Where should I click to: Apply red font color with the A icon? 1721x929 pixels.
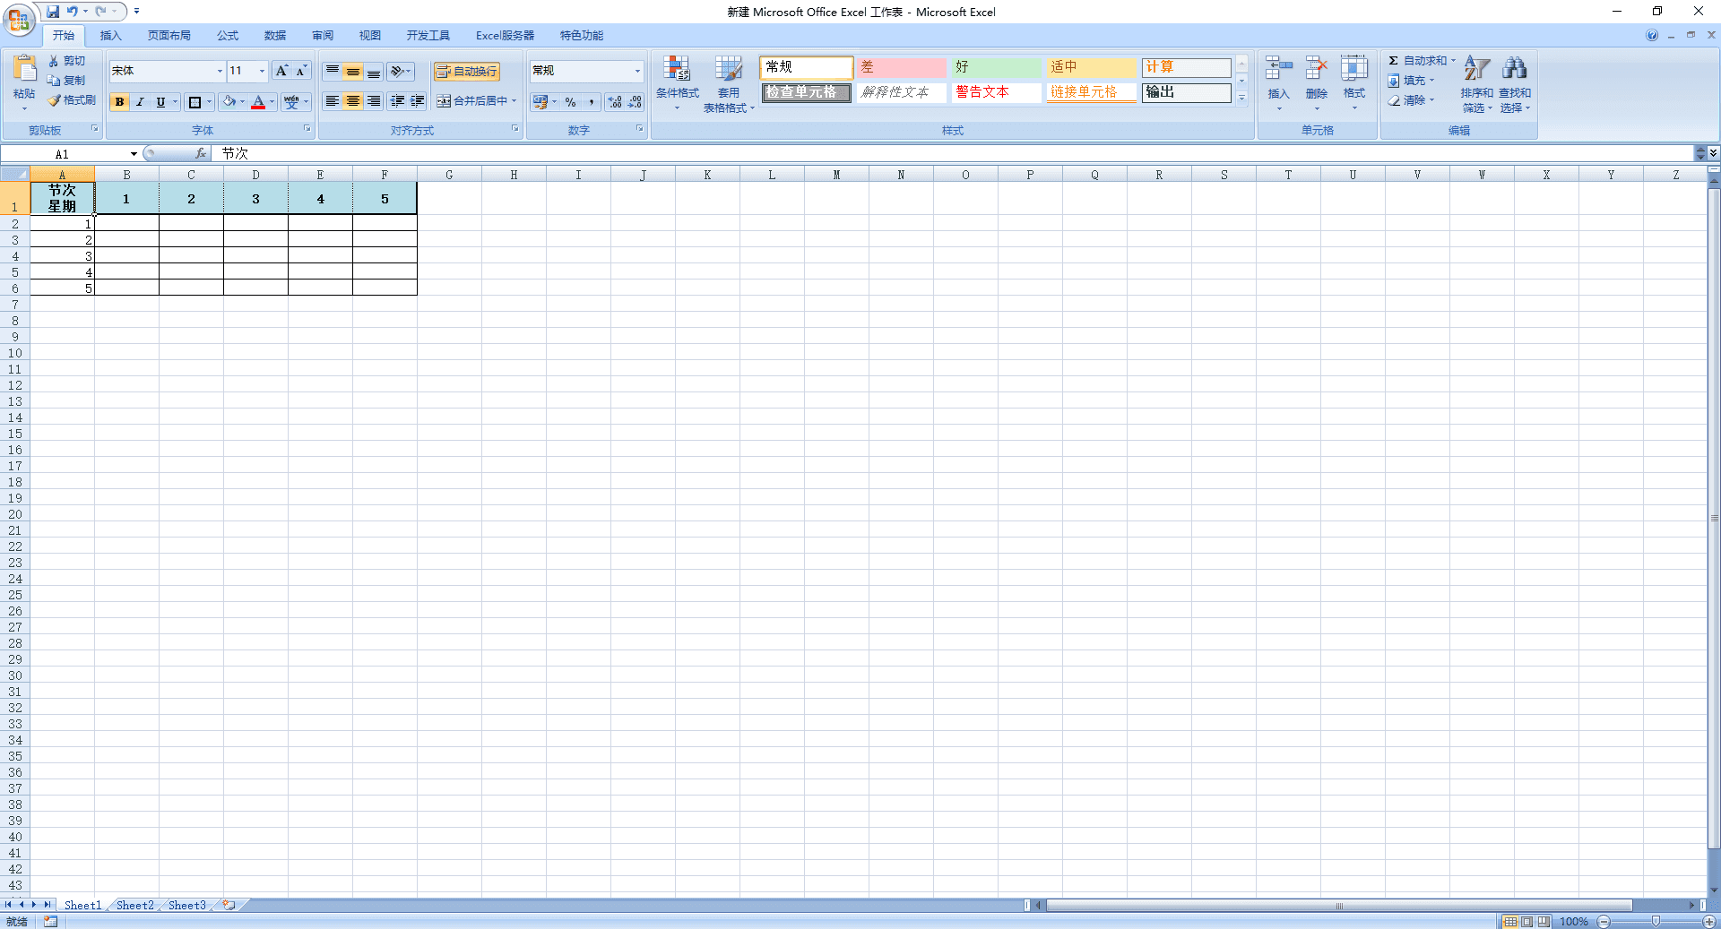258,102
